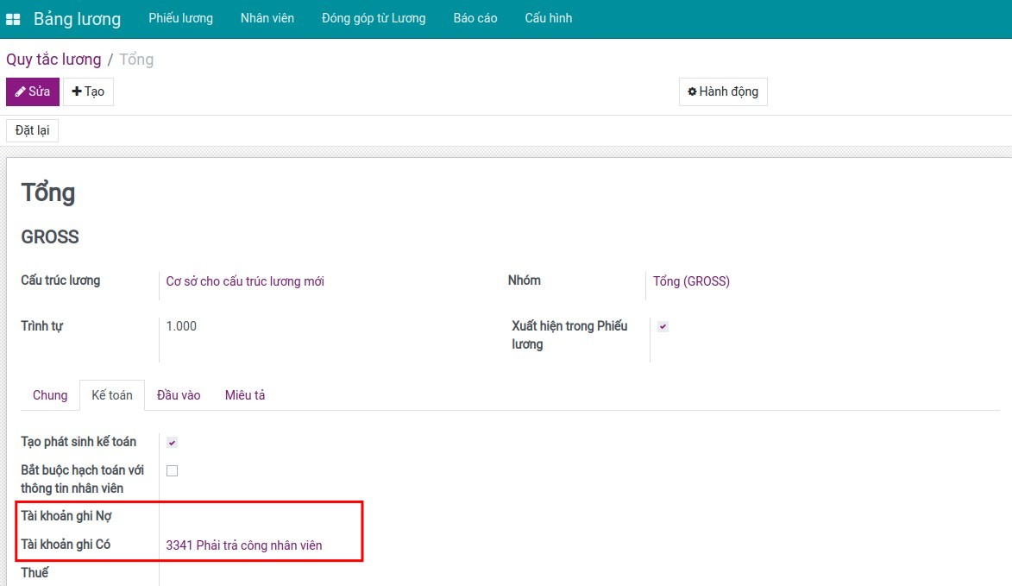Open the apps grid menu icon
Image resolution: width=1012 pixels, height=586 pixels.
(13, 19)
